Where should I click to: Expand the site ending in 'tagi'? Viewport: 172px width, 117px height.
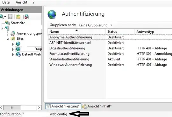(x=13, y=49)
